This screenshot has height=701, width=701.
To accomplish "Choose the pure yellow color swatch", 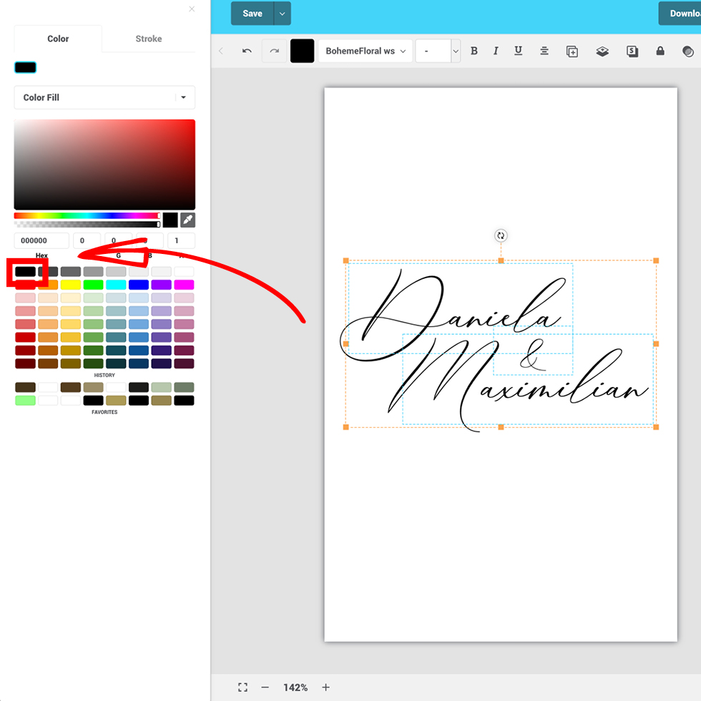I will pos(71,285).
